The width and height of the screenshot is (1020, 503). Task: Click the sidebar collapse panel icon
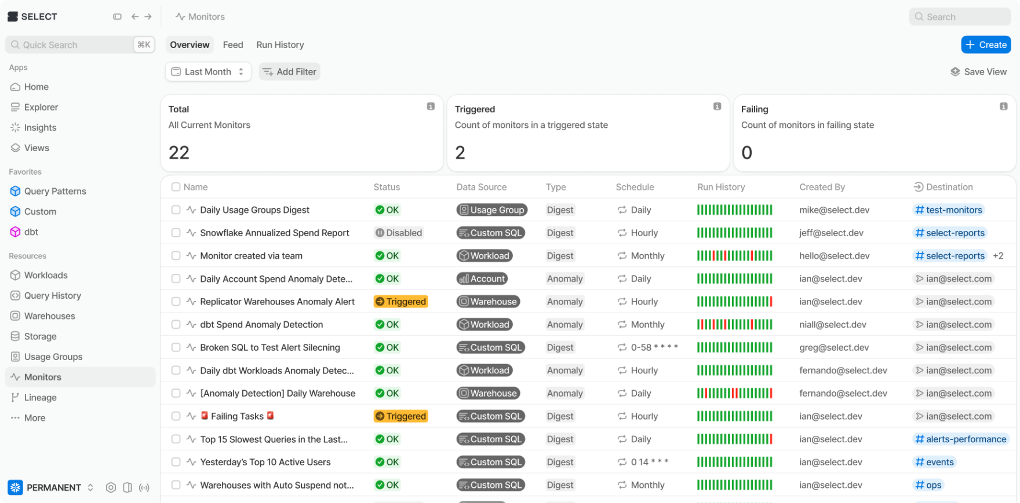pos(117,17)
